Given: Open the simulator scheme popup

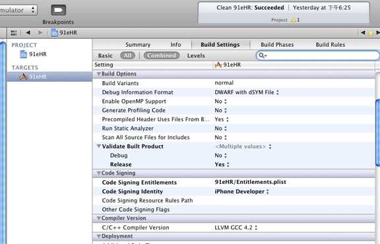Looking at the screenshot, I should pos(18,10).
